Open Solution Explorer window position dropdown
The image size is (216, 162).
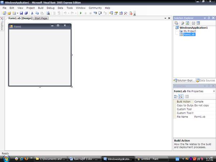point(205,18)
